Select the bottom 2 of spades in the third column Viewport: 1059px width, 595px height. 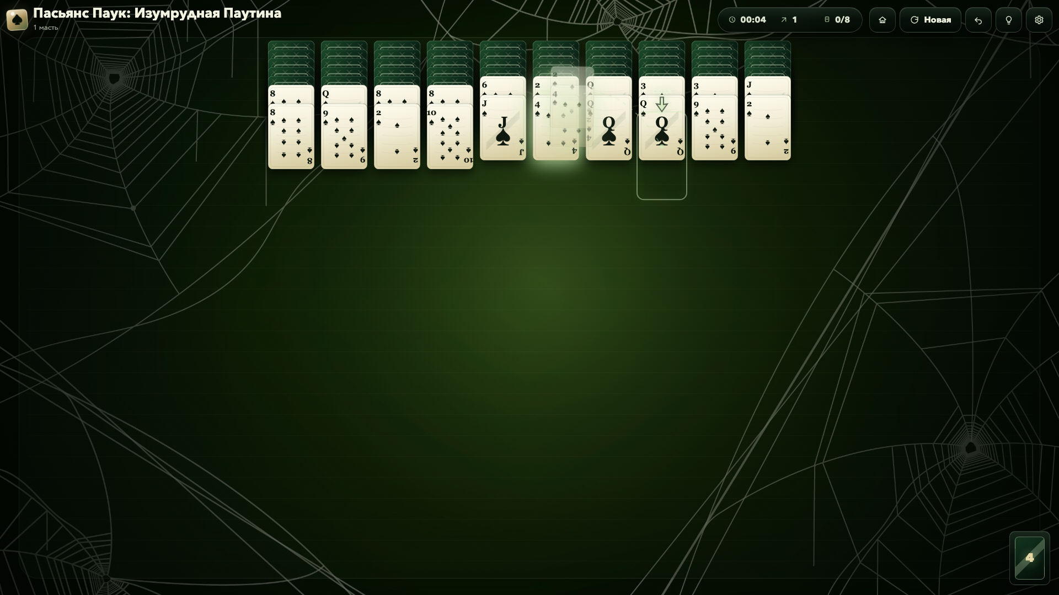pos(397,136)
